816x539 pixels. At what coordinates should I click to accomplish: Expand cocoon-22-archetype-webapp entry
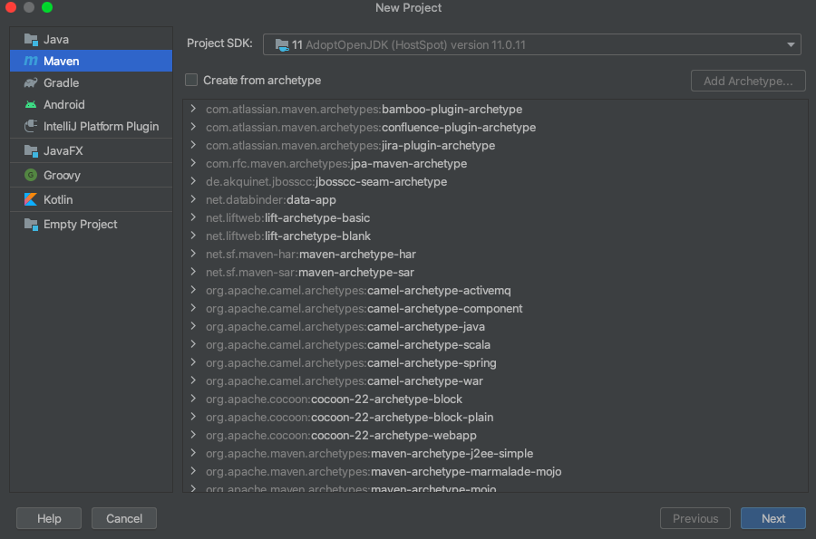pos(193,435)
